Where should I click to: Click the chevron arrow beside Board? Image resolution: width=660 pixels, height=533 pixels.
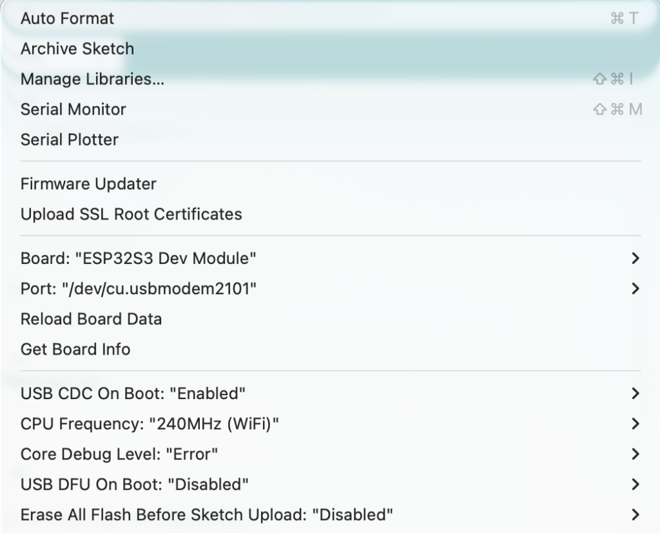click(636, 259)
